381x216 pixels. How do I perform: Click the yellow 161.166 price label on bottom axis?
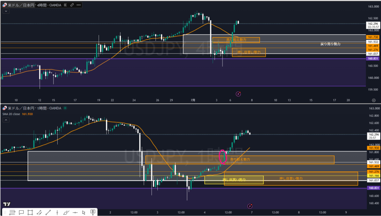374,176
